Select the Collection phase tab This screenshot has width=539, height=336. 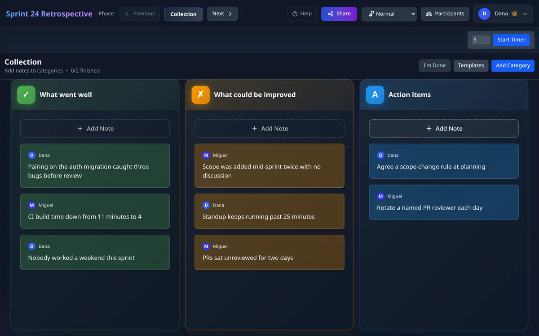pyautogui.click(x=183, y=14)
